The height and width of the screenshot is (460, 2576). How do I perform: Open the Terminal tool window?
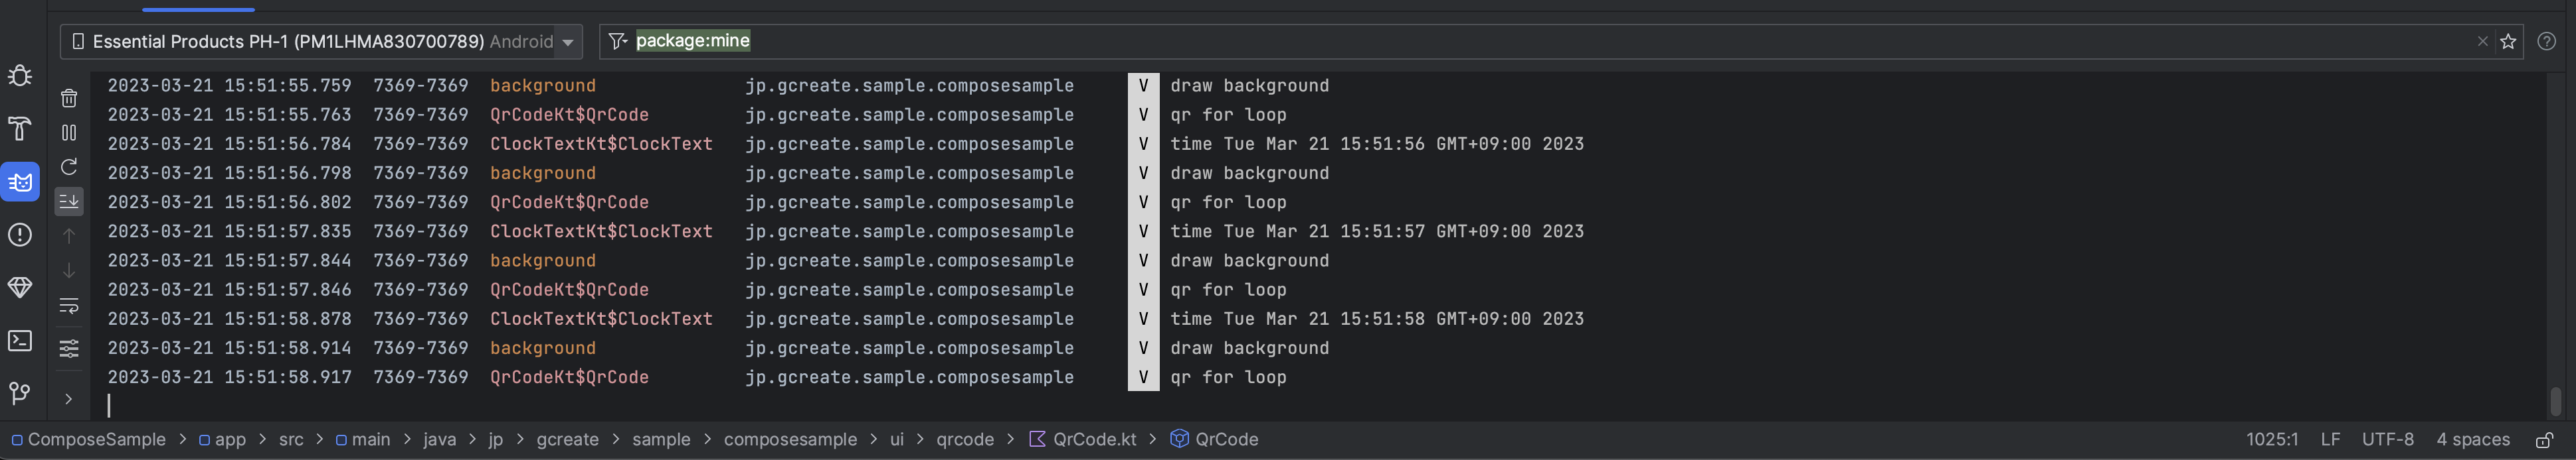tap(20, 341)
